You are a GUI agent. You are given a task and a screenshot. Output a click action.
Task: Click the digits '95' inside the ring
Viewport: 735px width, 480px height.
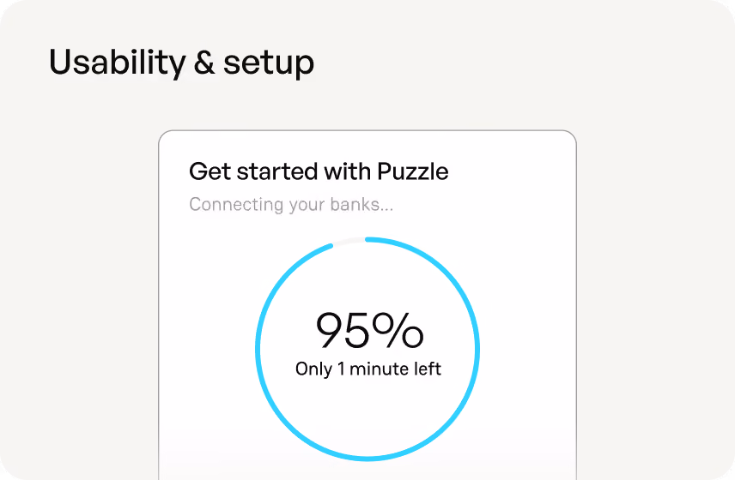click(343, 331)
